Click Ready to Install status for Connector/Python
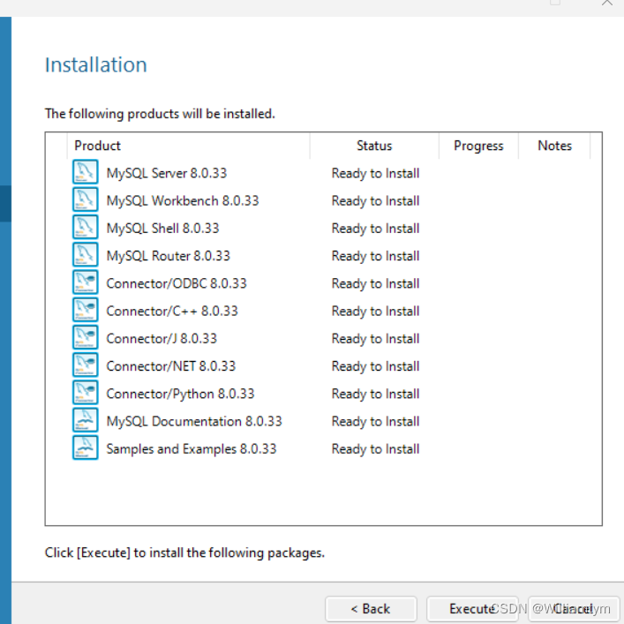624x624 pixels. click(375, 394)
